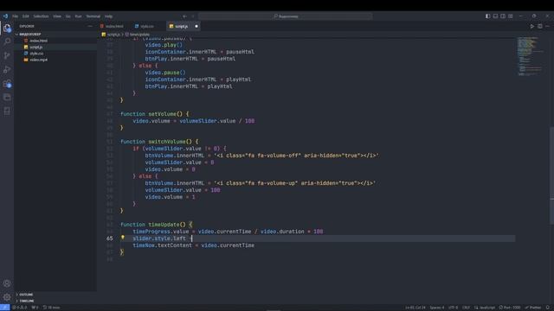Collapse the project root folder in Explorer
Image resolution: width=554 pixels, height=311 pixels.
29,35
